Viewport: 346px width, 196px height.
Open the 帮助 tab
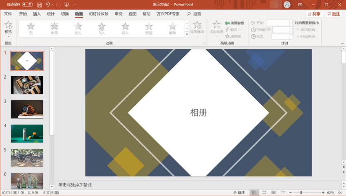(x=147, y=14)
